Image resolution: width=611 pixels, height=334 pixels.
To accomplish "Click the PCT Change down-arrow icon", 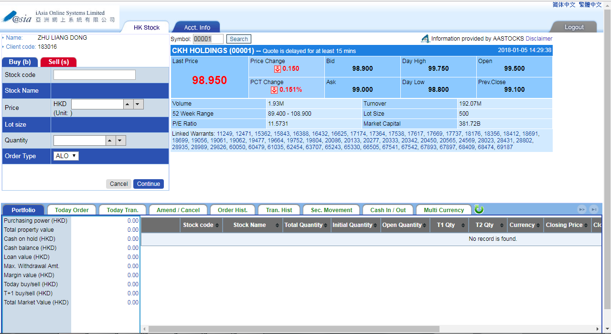I will (274, 90).
